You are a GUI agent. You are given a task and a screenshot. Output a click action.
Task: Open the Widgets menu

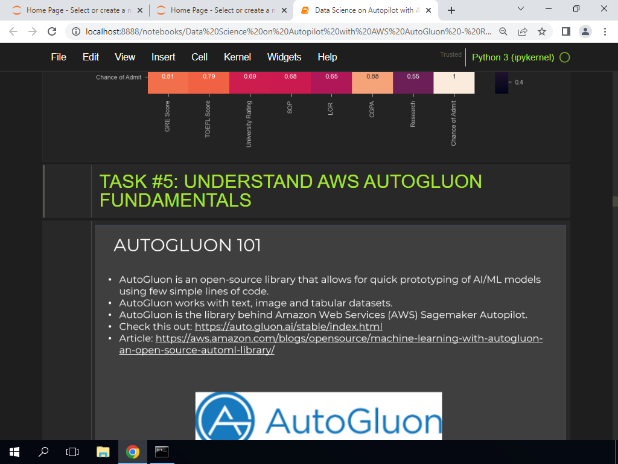(284, 57)
